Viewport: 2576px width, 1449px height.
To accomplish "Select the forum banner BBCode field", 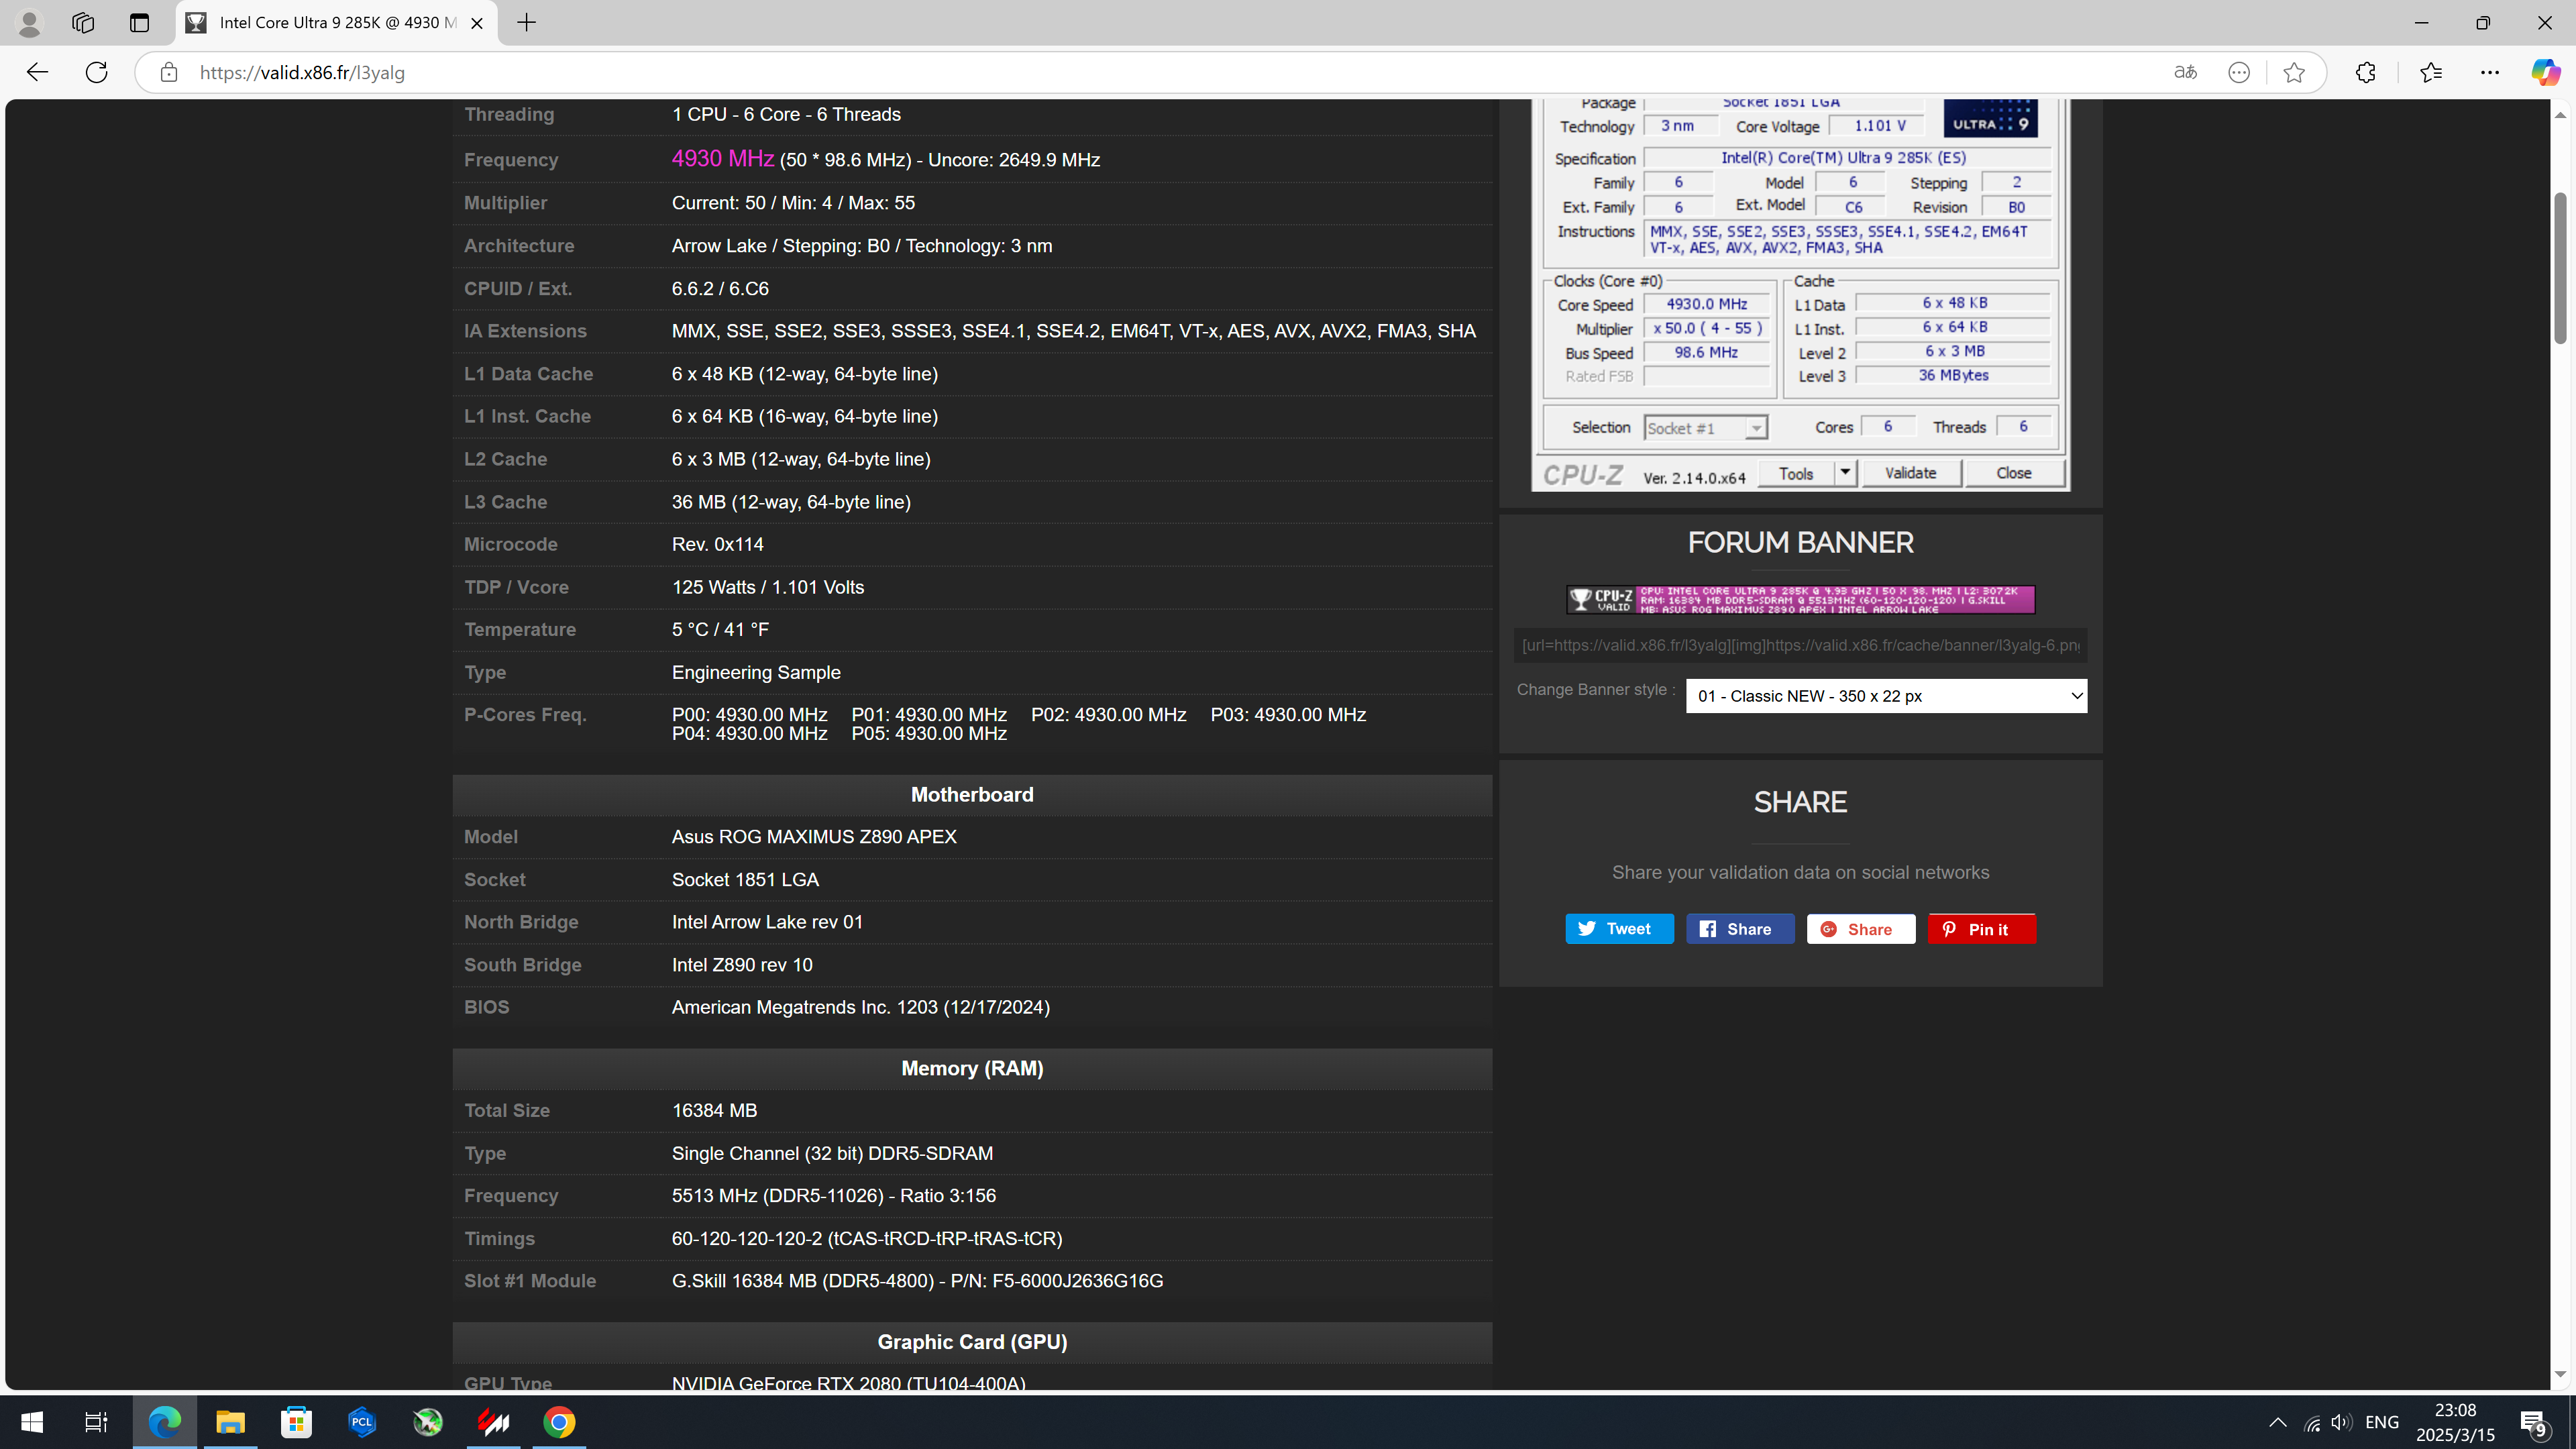I will coord(1800,645).
